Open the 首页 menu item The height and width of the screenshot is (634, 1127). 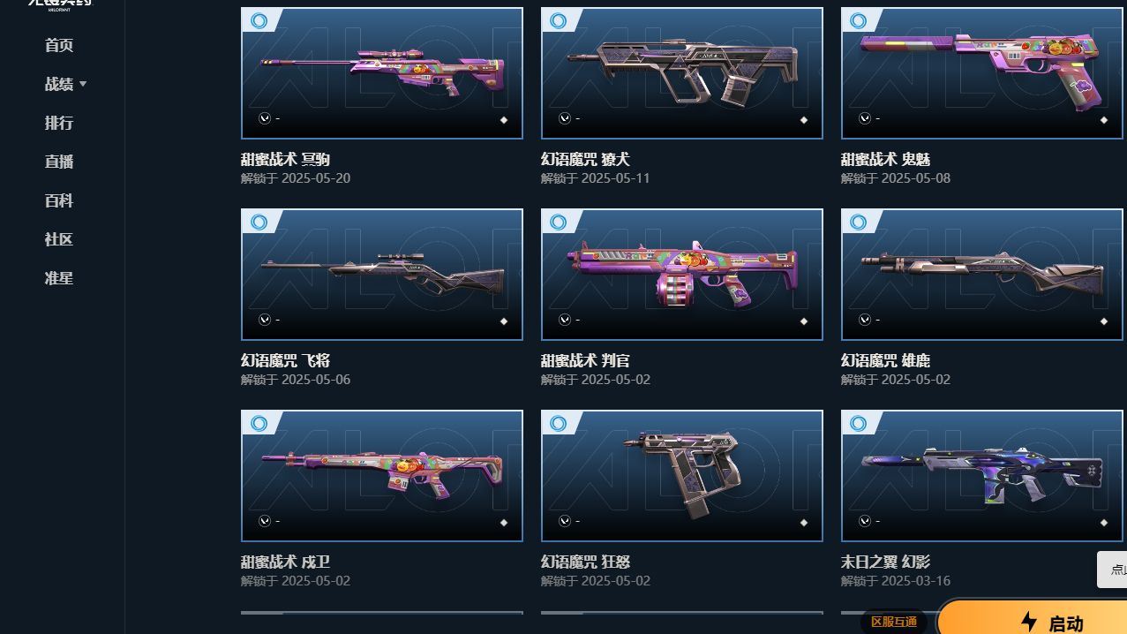point(59,45)
